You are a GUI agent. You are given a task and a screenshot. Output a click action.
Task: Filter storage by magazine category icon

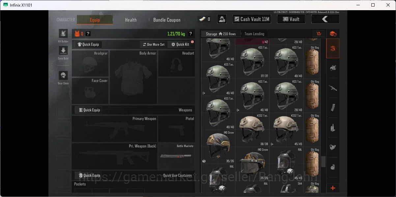(333, 108)
